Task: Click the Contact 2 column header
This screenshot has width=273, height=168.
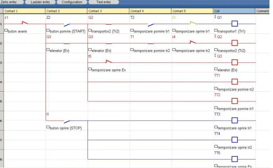Action: pos(66,11)
